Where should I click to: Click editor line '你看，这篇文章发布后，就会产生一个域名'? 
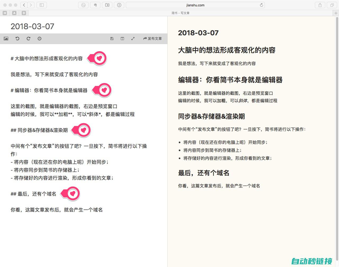[57, 210]
